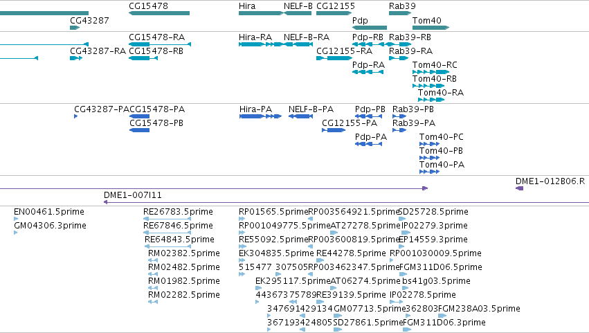Click EST label RE44278.5prime
589x333 pixels.
coord(351,253)
